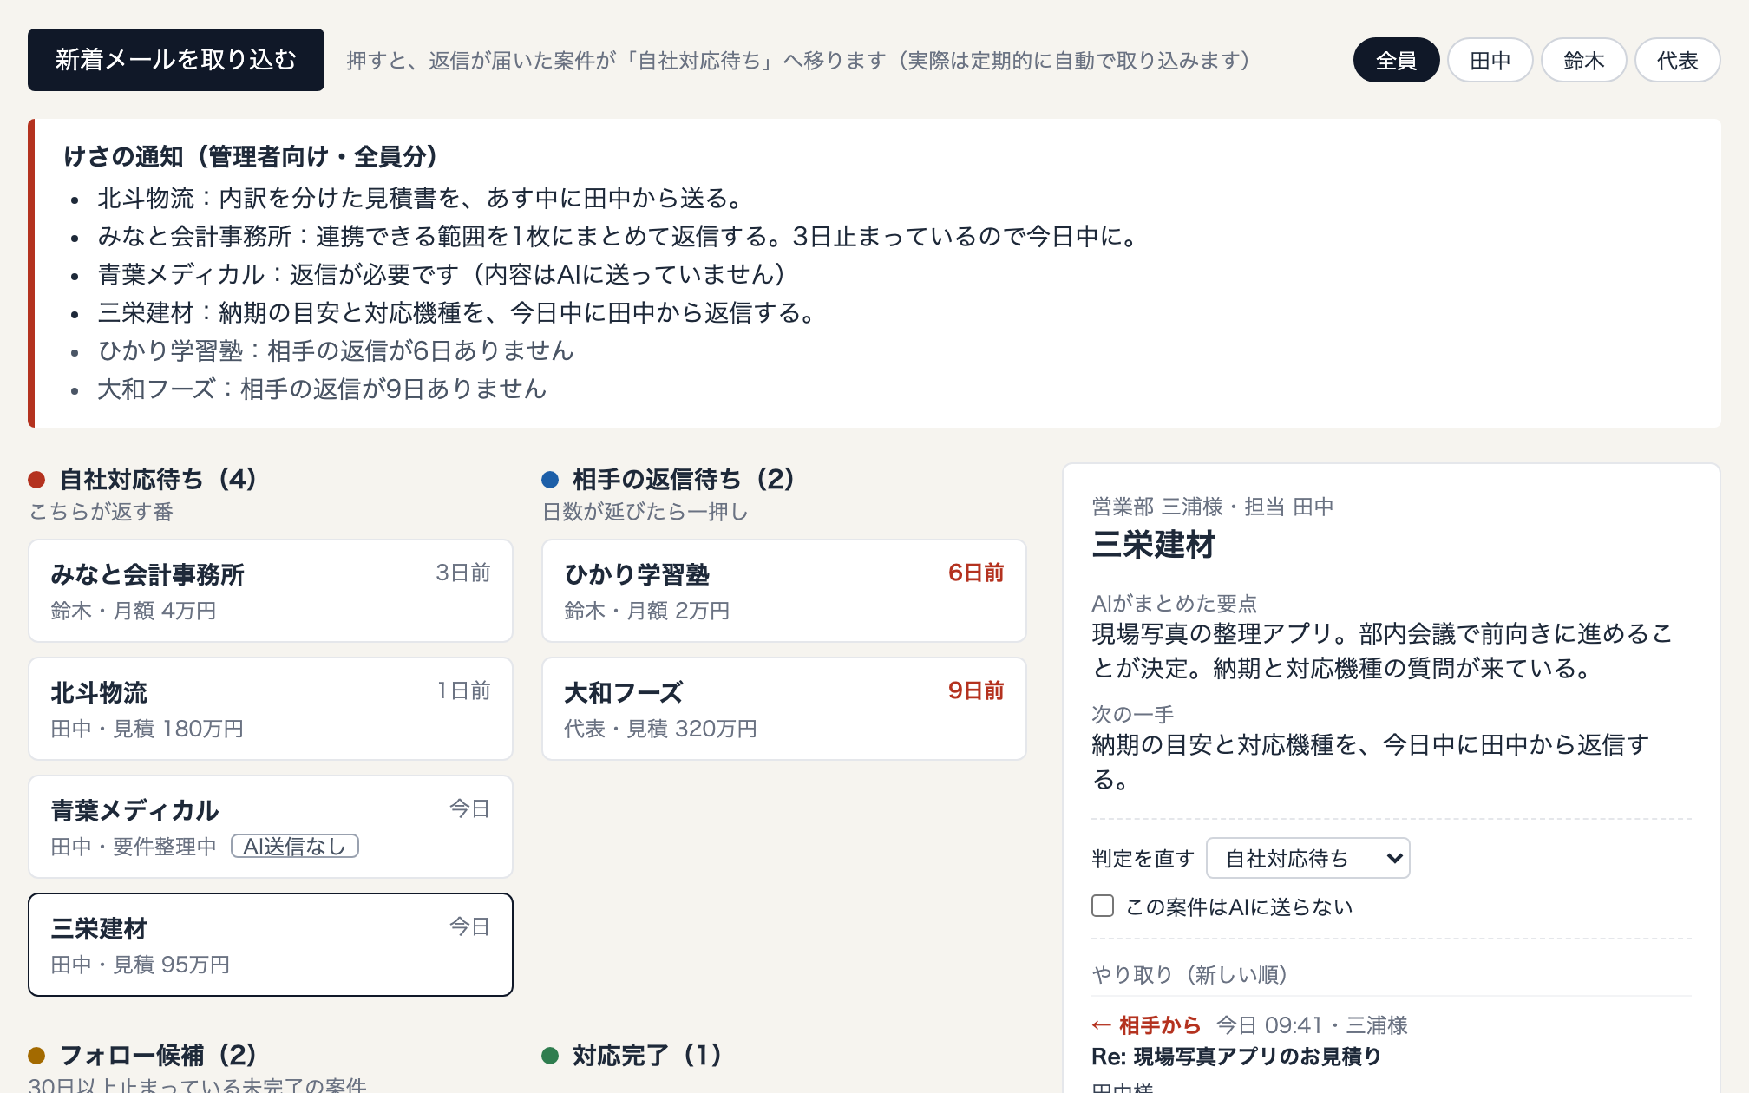
Task: Click 営業部 三浦様・担当 田中 text
Action: 1213,507
